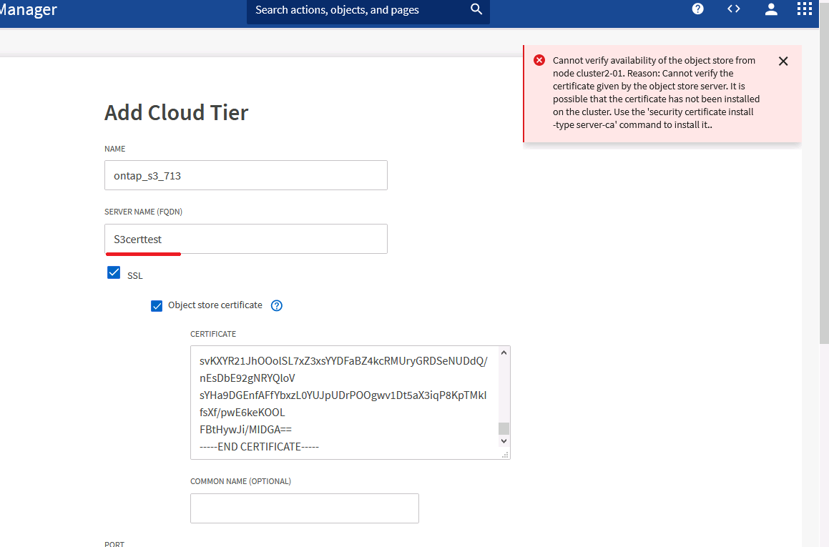Click the Manager title in the top bar
This screenshot has width=829, height=547.
[29, 10]
